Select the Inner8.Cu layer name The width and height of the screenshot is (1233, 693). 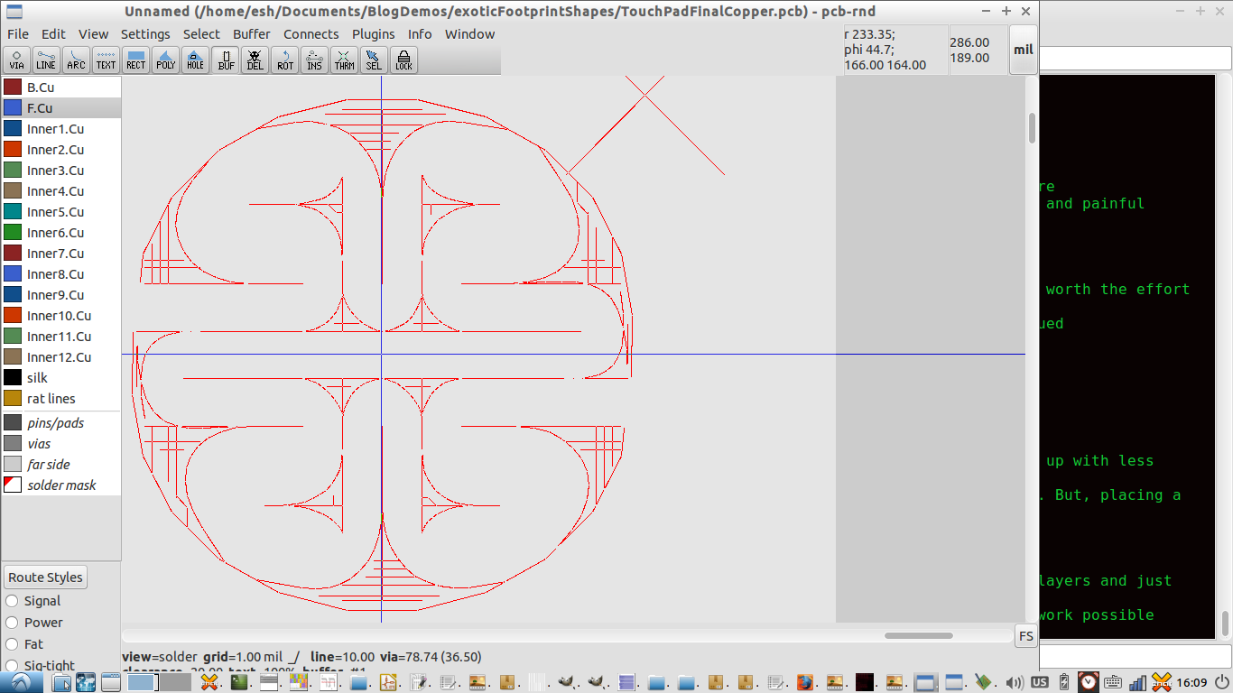tap(56, 274)
